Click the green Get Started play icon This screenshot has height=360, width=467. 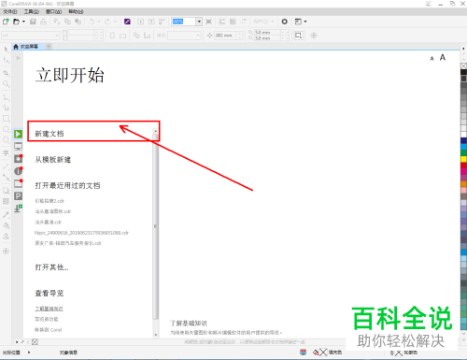pyautogui.click(x=18, y=134)
